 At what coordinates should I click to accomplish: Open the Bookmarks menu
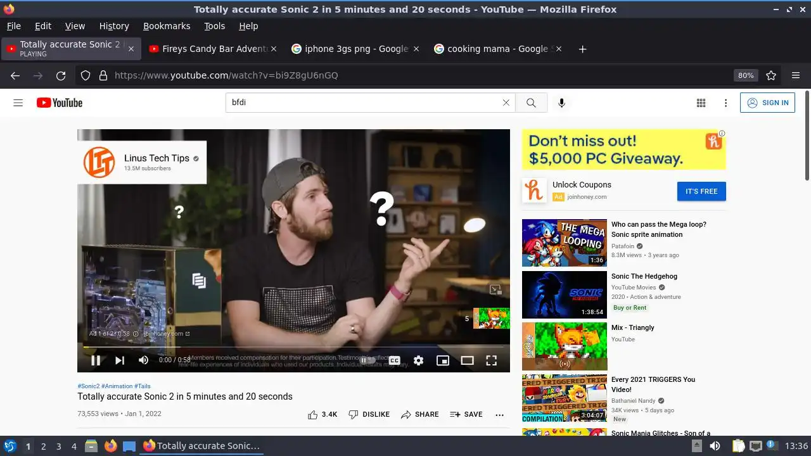coord(167,26)
